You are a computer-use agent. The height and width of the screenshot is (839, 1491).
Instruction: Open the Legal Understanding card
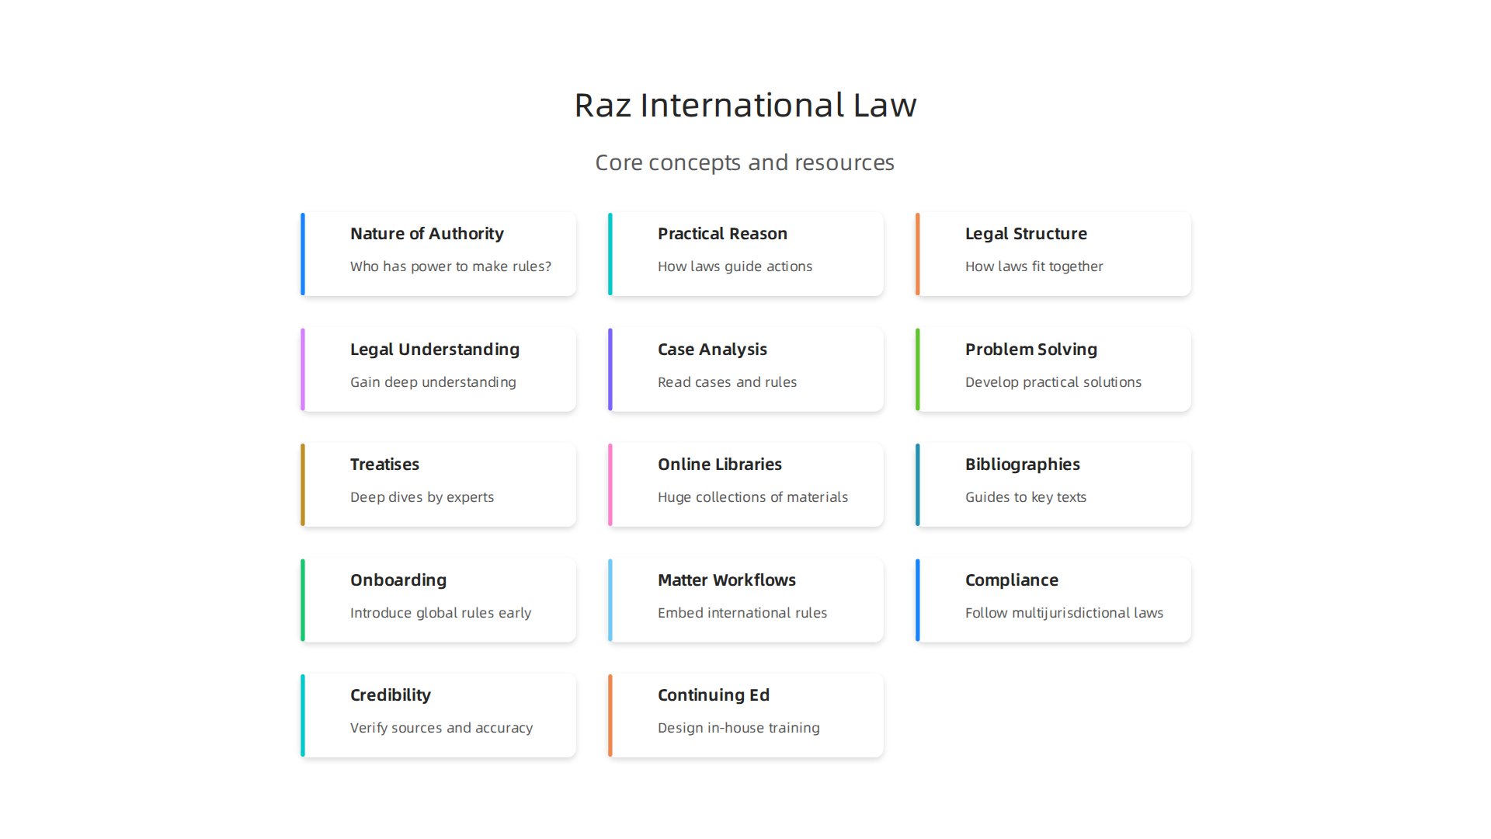point(438,370)
